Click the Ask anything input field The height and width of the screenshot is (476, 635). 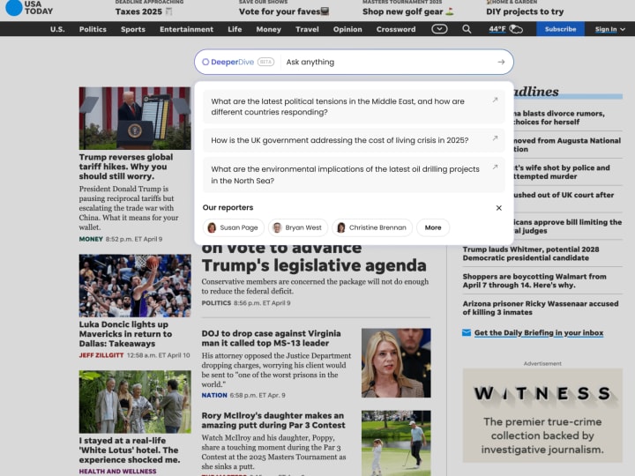(389, 62)
